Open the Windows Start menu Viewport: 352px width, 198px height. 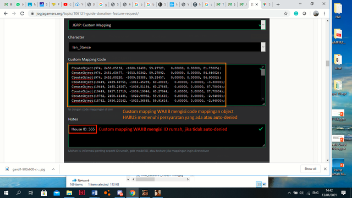pos(6,193)
